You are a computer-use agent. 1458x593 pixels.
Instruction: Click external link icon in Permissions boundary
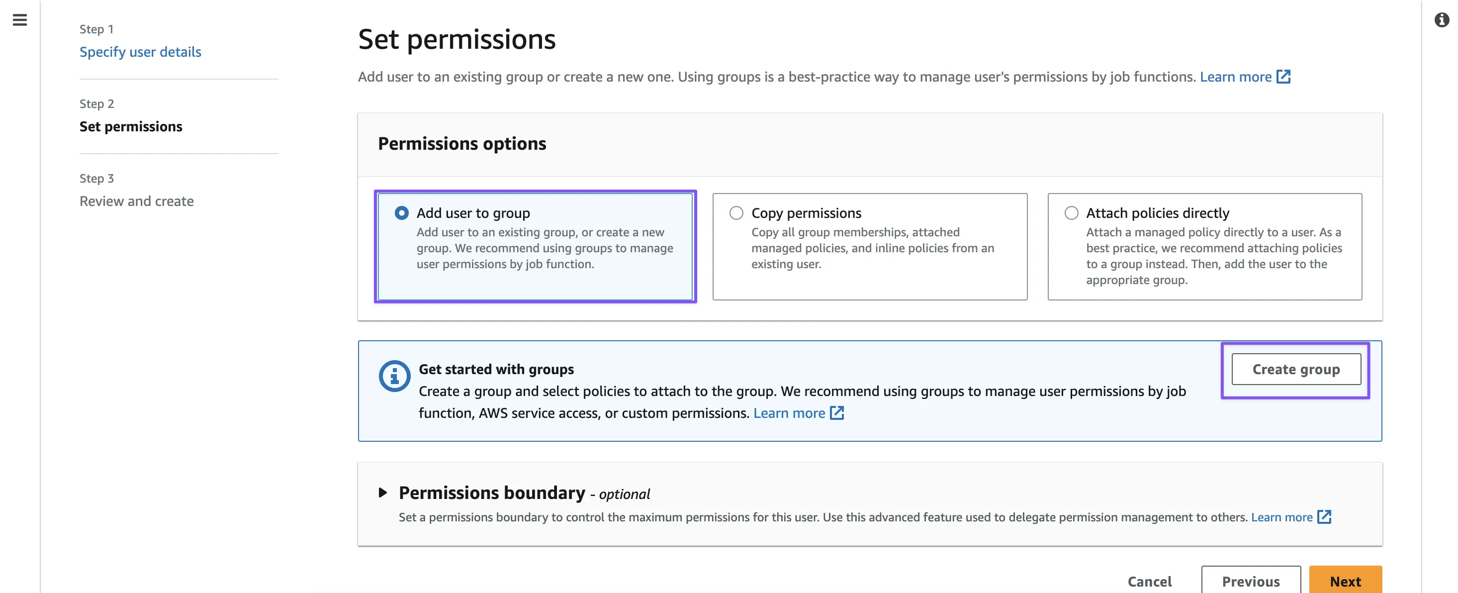click(1324, 516)
